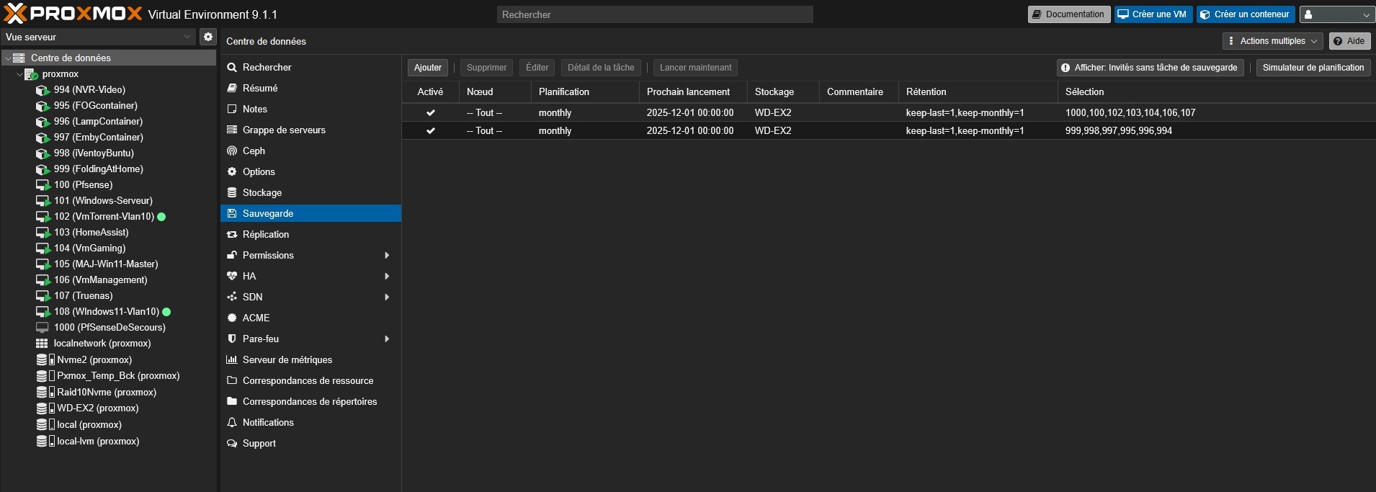Click the HA heartbeat icon
This screenshot has height=492, width=1376.
pyautogui.click(x=232, y=277)
